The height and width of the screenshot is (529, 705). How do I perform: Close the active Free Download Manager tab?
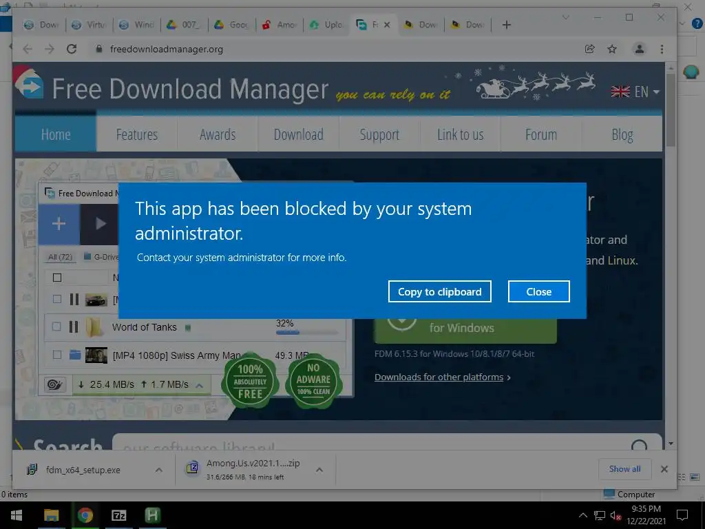(387, 25)
